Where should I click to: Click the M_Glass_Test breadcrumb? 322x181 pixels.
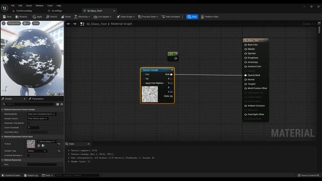point(97,24)
